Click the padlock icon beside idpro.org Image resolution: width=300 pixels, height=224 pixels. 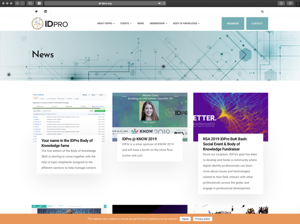click(100, 4)
